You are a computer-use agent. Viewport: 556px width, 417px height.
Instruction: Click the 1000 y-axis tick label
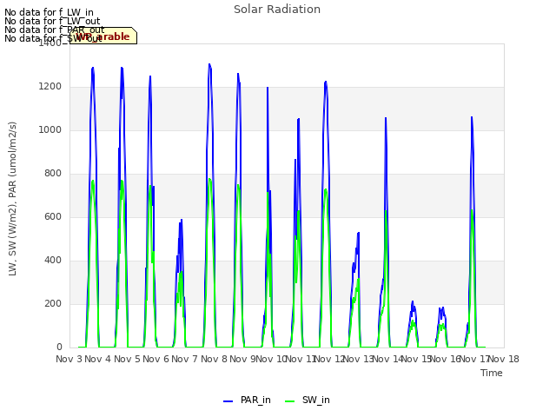tap(50, 130)
